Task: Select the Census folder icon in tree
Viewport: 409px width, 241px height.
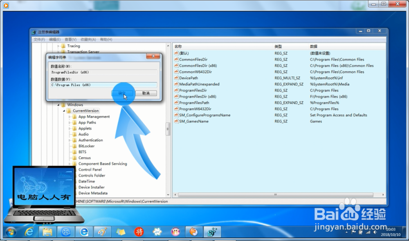Action: [x=74, y=158]
